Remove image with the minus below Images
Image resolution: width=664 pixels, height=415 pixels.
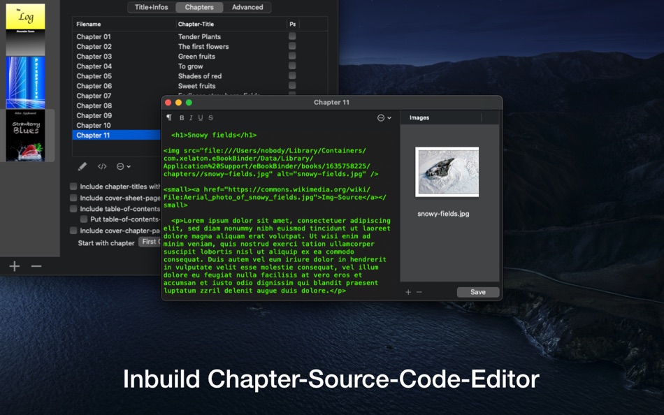pyautogui.click(x=419, y=292)
